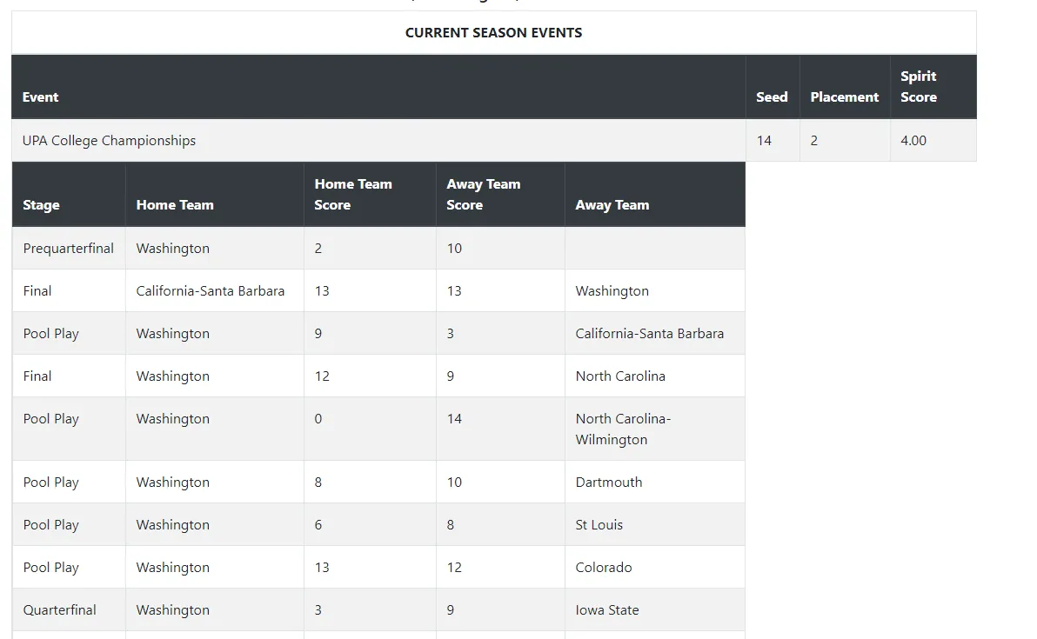Select the UPA College Championships event row
Image resolution: width=1037 pixels, height=639 pixels.
pos(110,141)
